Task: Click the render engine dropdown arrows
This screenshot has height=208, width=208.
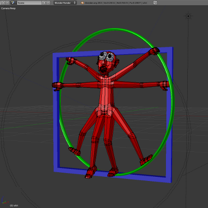Action: (75, 3)
